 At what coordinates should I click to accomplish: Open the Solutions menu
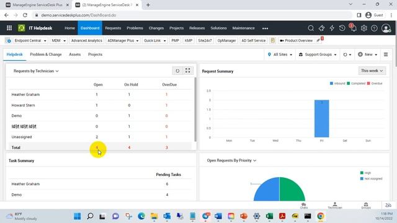click(218, 28)
